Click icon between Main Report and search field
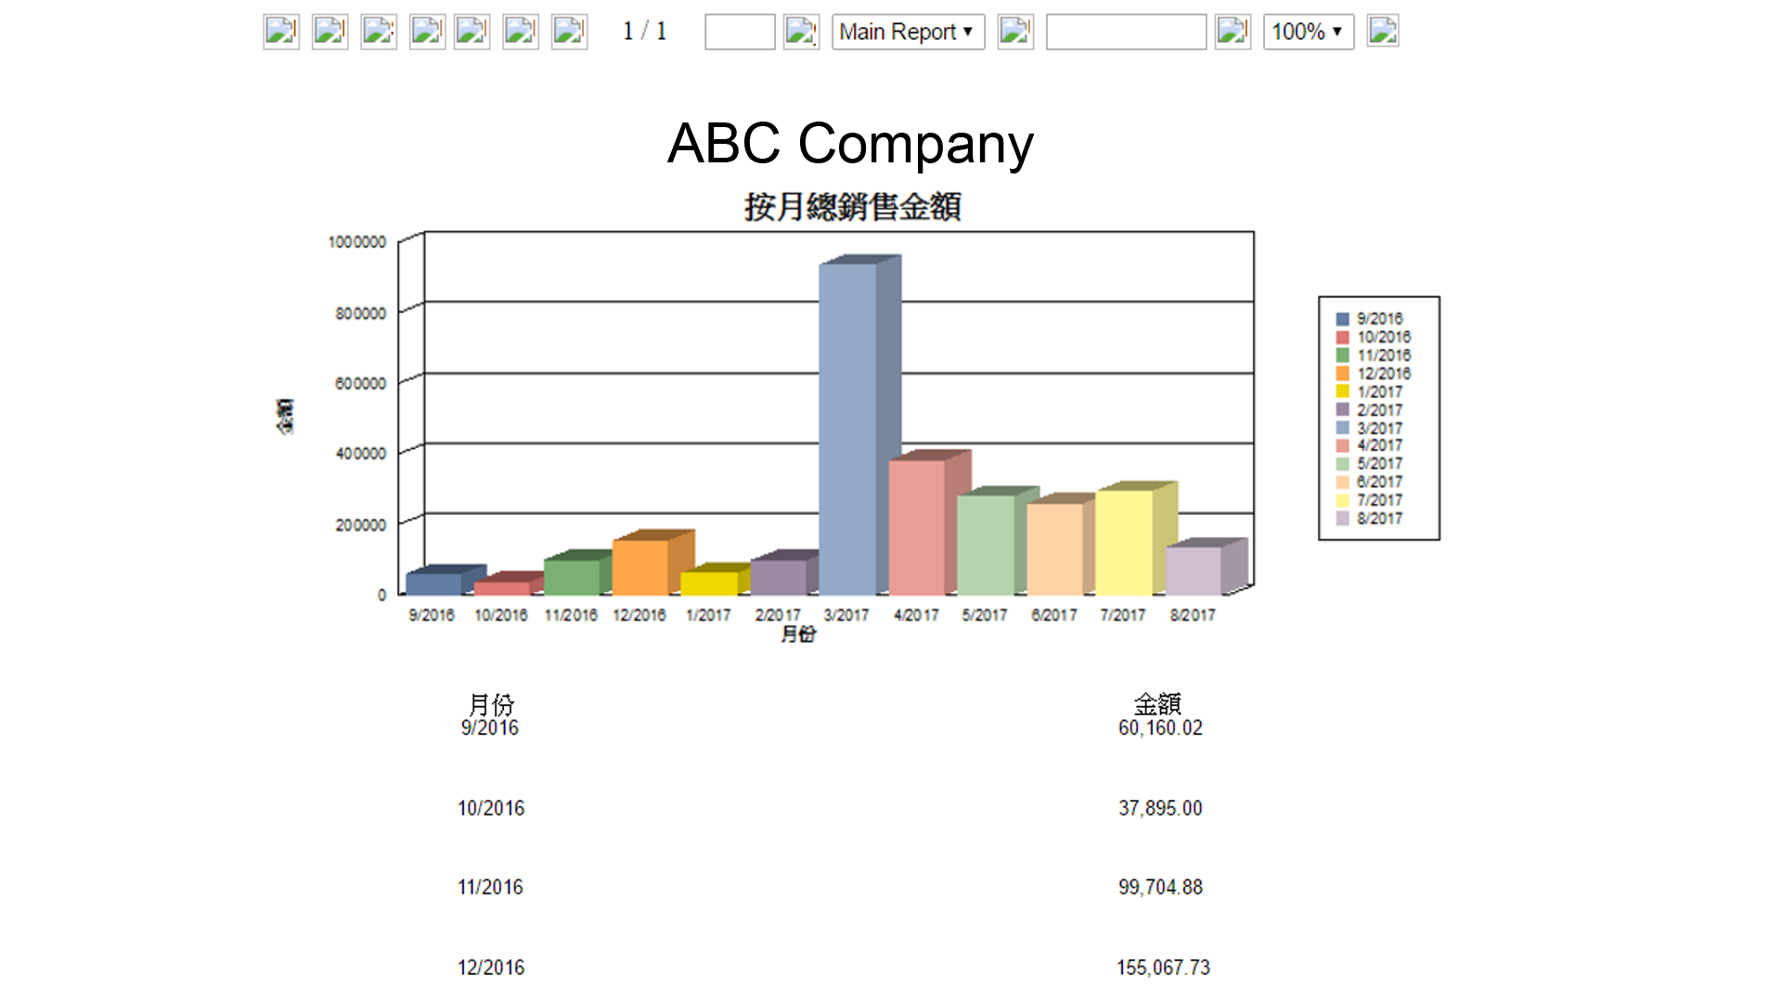Image resolution: width=1782 pixels, height=1002 pixels. tap(1015, 32)
